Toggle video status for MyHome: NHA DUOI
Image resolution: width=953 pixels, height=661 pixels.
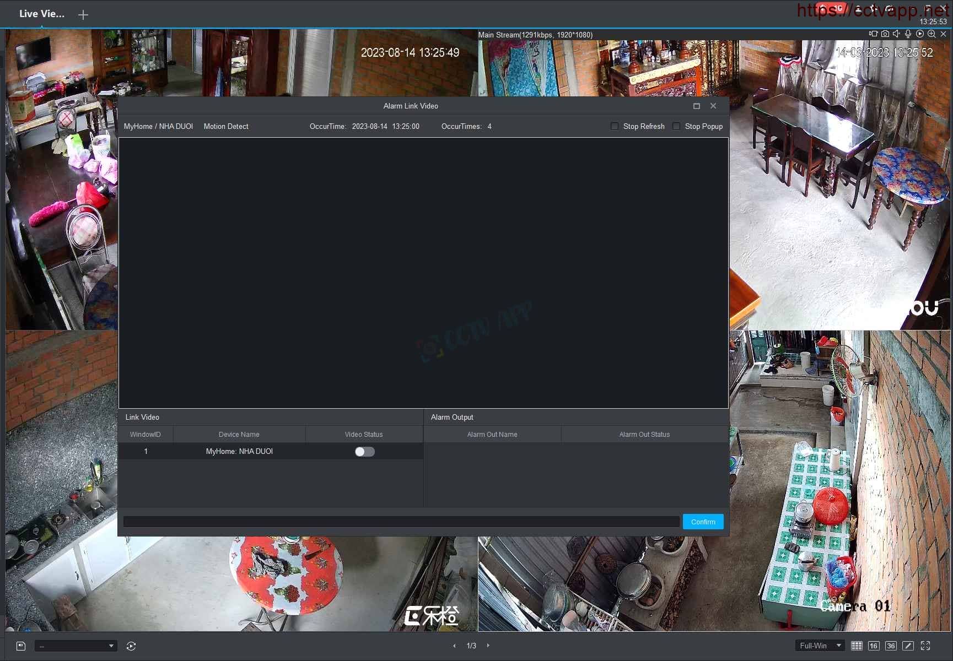click(364, 452)
